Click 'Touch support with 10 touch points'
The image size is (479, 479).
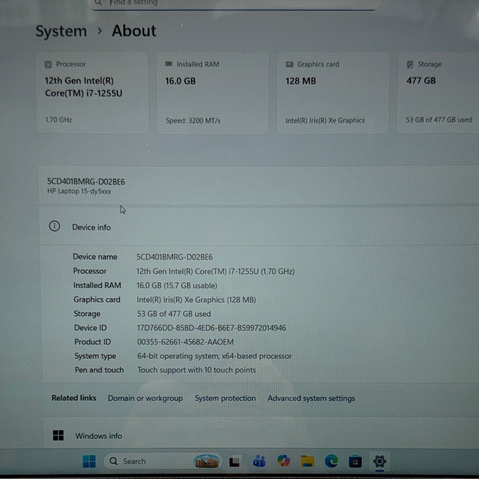[197, 370]
